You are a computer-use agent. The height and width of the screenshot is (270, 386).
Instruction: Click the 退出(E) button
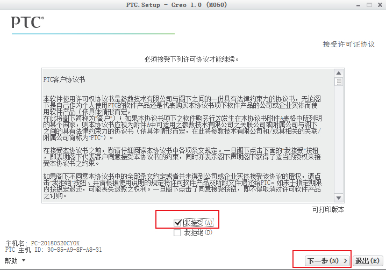[368, 261]
